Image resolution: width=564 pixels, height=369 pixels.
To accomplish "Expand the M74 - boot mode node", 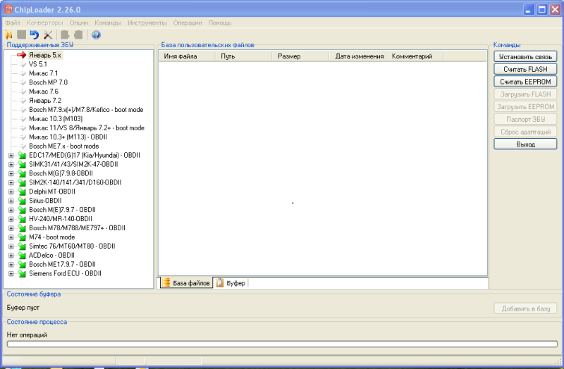I will [11, 237].
